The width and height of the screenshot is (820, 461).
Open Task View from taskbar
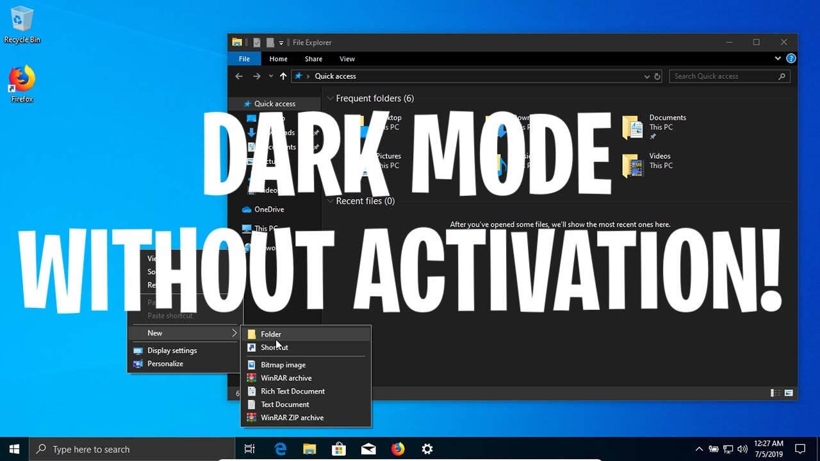coord(250,449)
